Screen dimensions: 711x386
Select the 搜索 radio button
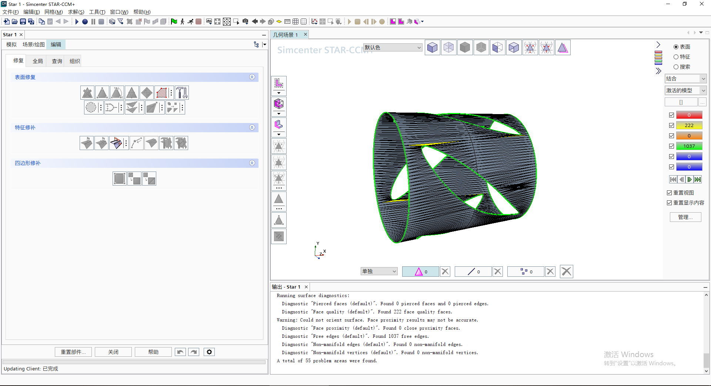(x=676, y=67)
